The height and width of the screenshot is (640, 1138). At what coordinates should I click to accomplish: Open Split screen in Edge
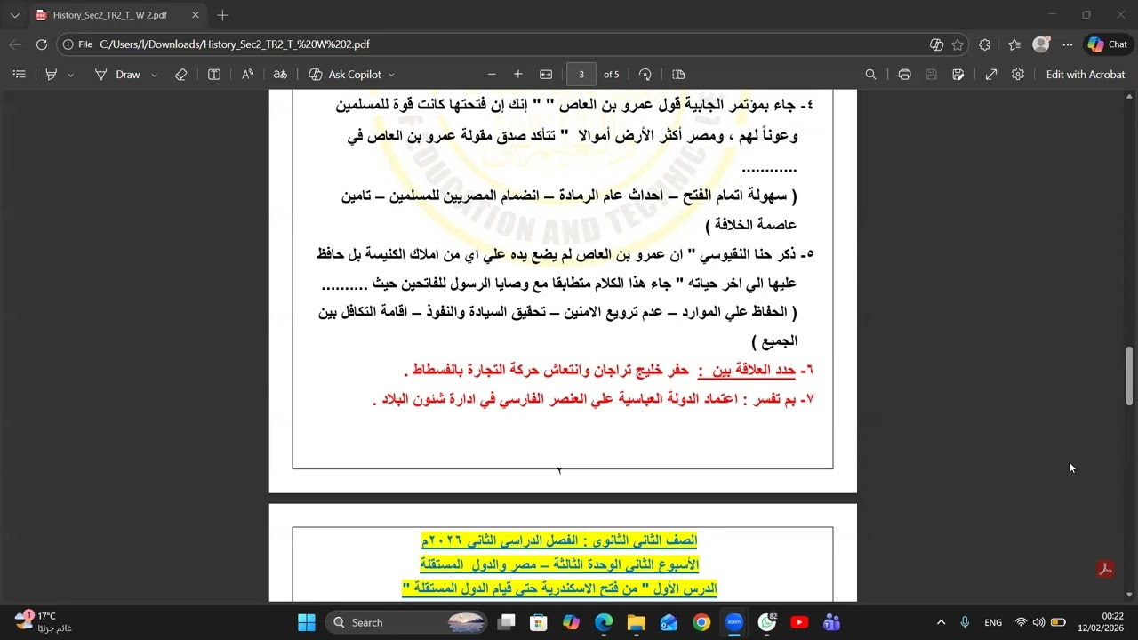coord(936,44)
